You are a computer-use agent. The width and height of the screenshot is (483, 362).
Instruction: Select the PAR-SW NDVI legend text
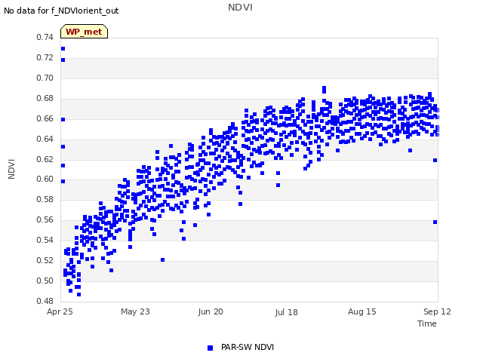[x=248, y=347]
